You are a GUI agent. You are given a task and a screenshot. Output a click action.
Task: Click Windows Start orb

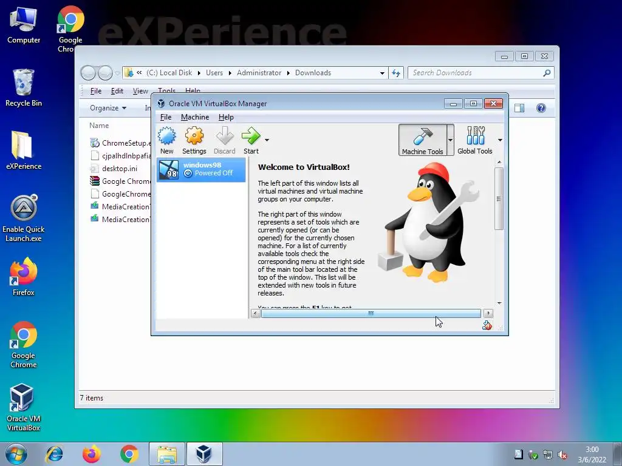point(16,454)
